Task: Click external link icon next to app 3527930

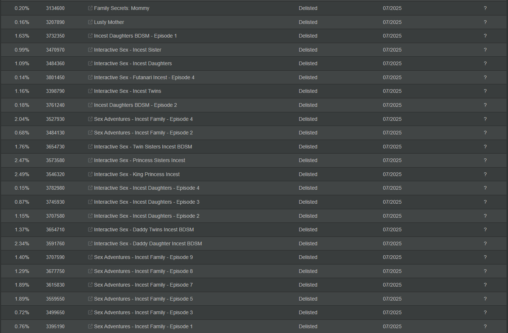Action: 90,119
